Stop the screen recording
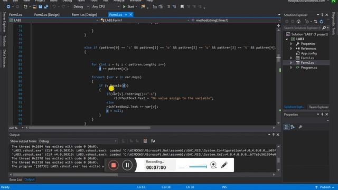 (114, 165)
